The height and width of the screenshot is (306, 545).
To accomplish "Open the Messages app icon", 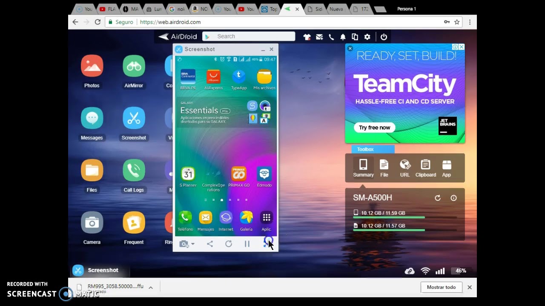I will tap(92, 118).
